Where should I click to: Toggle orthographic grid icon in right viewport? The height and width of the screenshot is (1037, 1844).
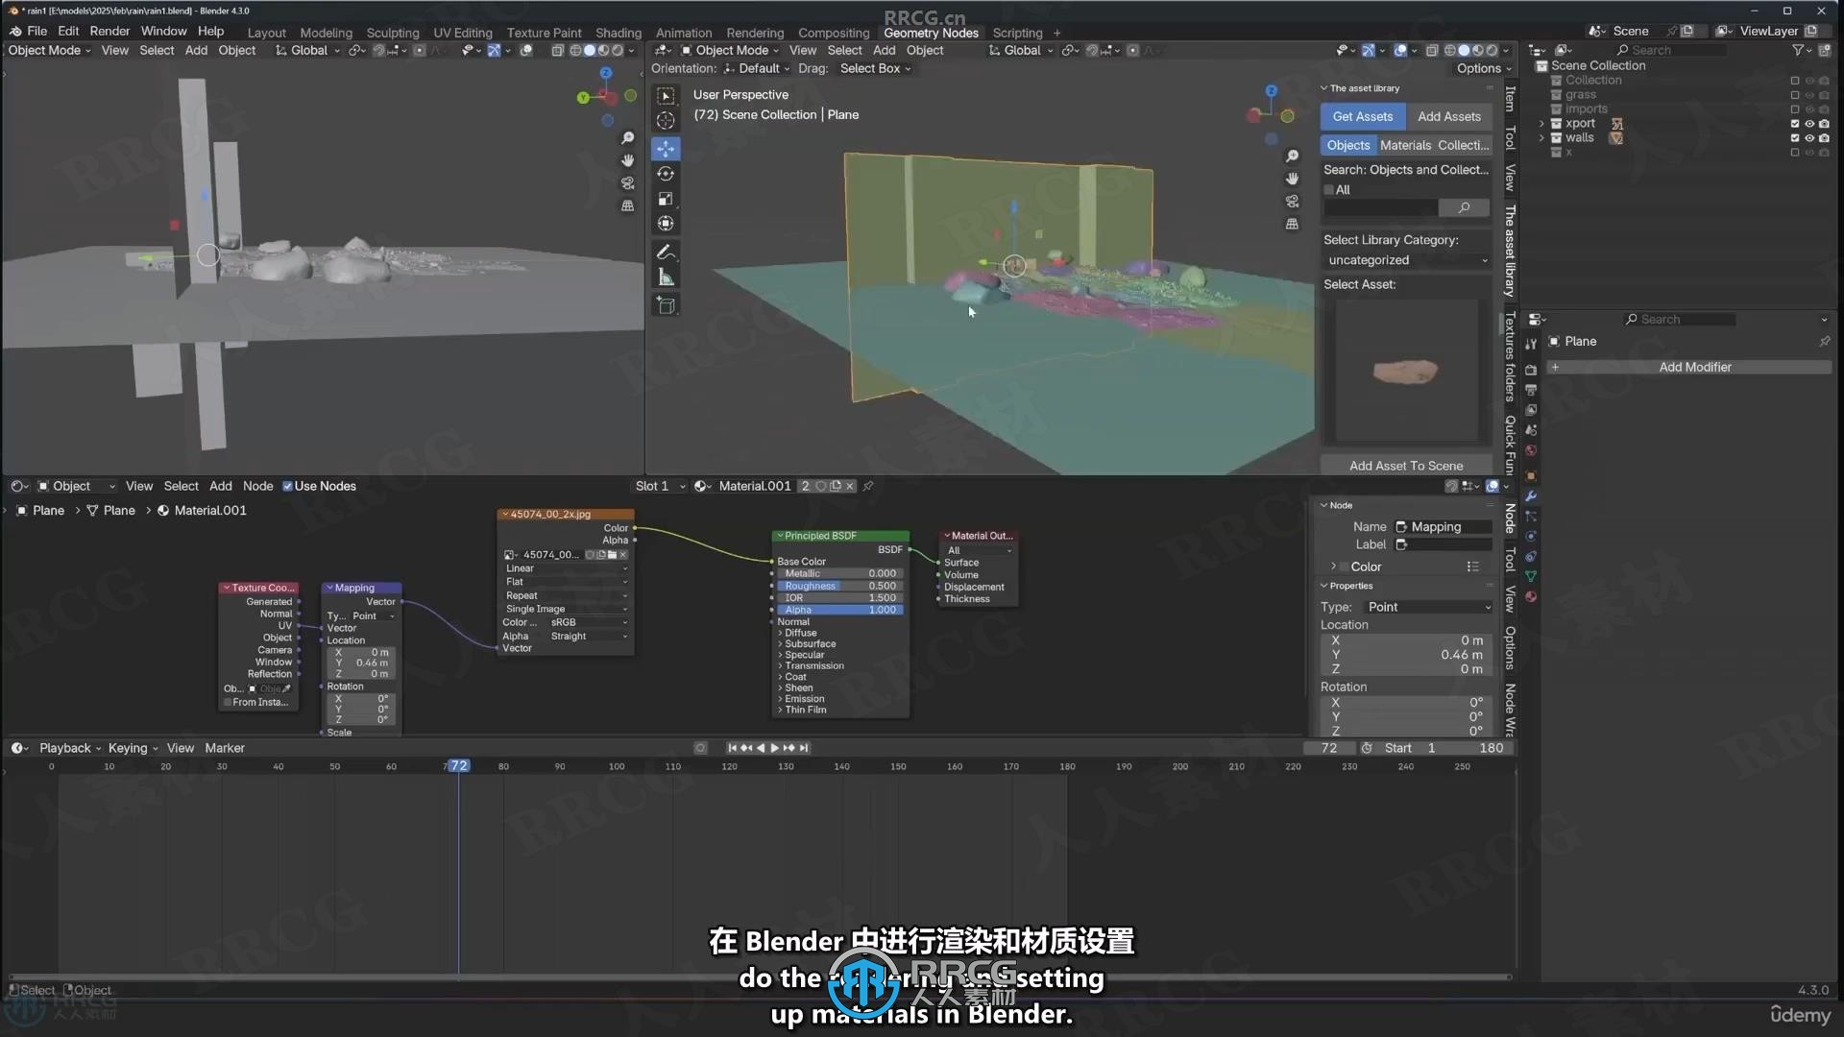[x=1292, y=224]
